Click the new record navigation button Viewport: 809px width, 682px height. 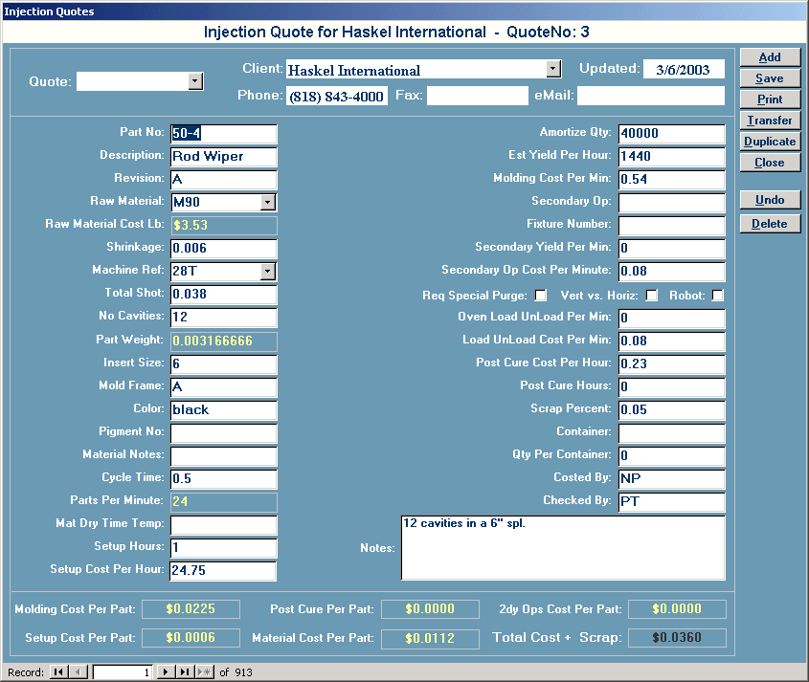(x=204, y=671)
